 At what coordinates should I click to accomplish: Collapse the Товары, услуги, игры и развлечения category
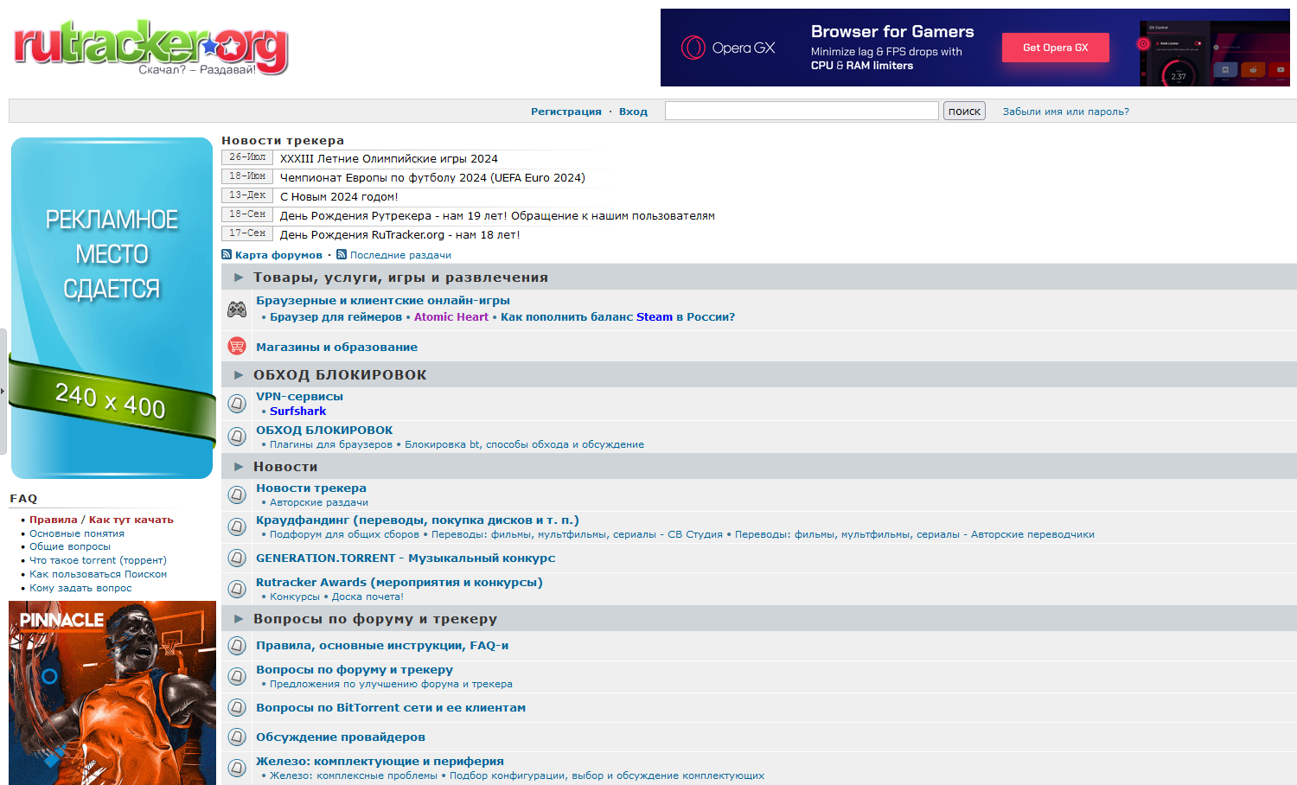239,278
